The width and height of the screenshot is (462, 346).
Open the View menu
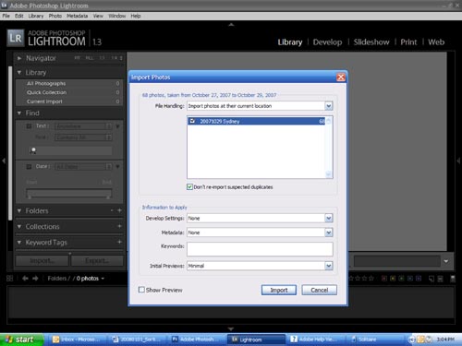tap(98, 16)
